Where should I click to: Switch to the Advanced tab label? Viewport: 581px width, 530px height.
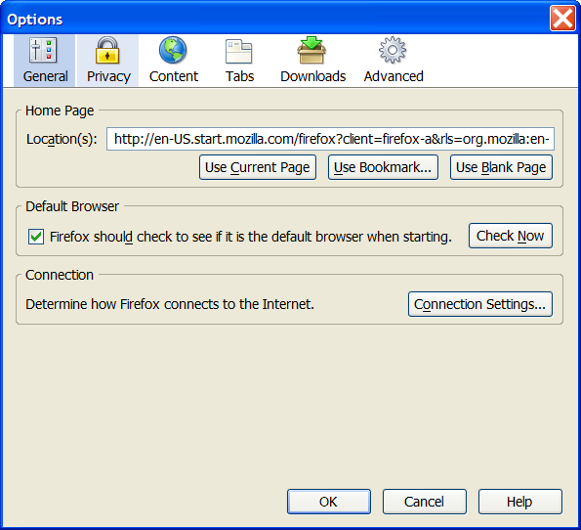[394, 76]
